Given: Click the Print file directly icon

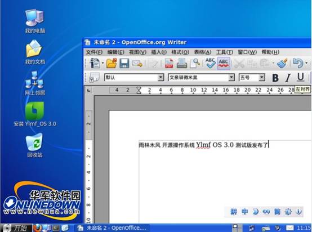Looking at the screenshot, I should [182, 63].
